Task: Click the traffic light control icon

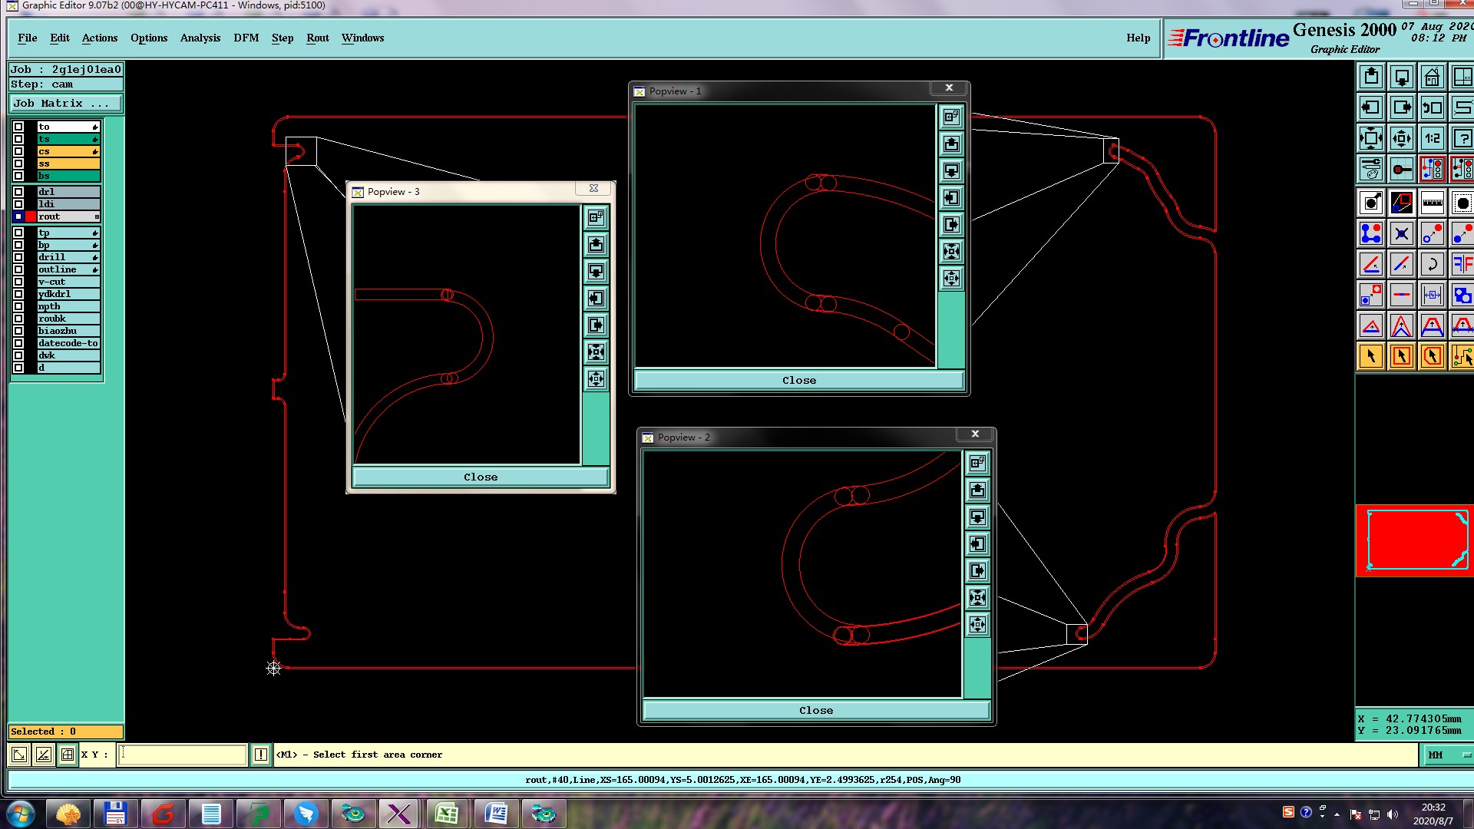Action: tap(1432, 169)
